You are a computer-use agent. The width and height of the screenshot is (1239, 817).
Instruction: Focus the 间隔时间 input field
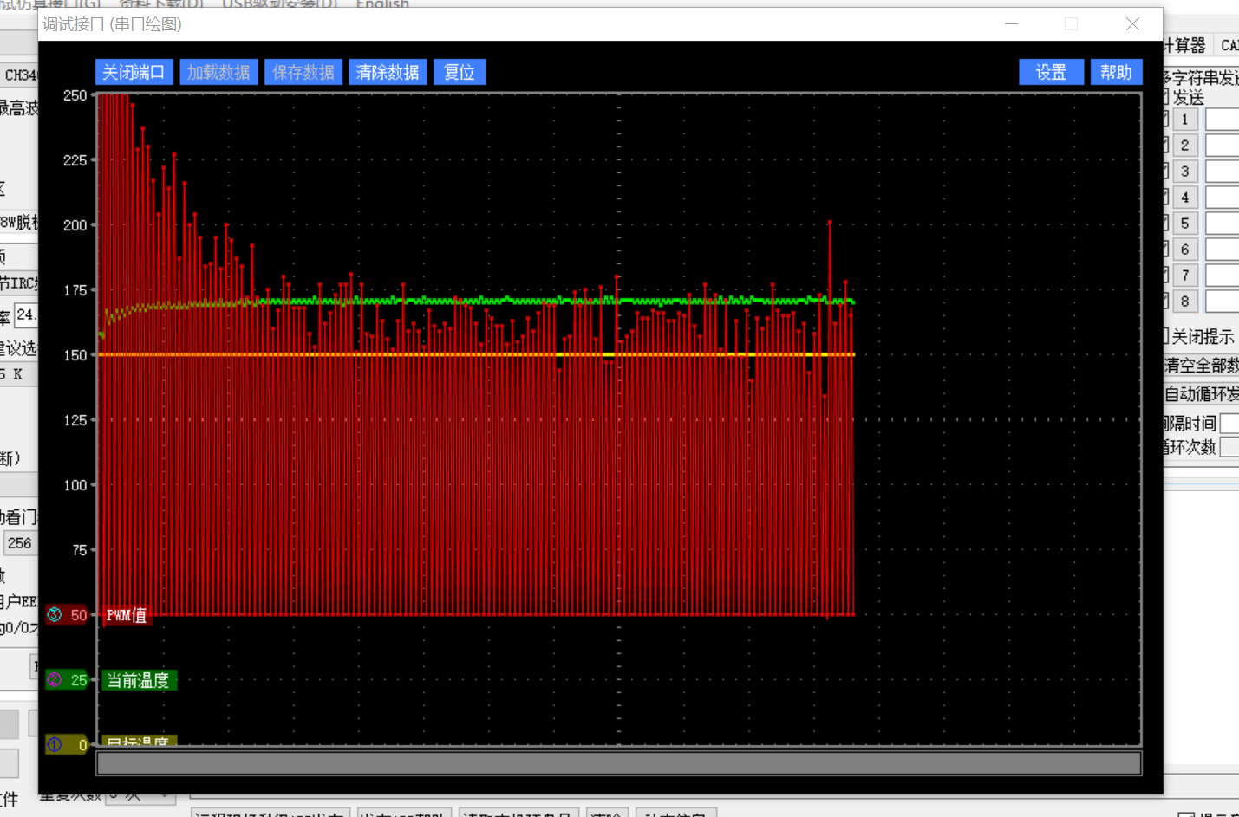[x=1229, y=424]
